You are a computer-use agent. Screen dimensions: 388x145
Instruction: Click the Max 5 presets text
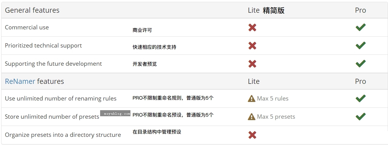(x=276, y=117)
